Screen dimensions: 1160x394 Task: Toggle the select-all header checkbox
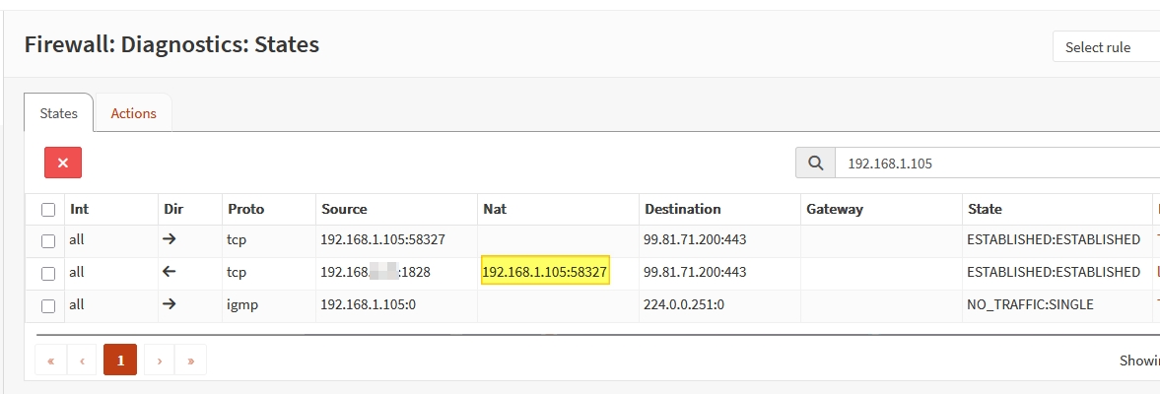(x=48, y=209)
